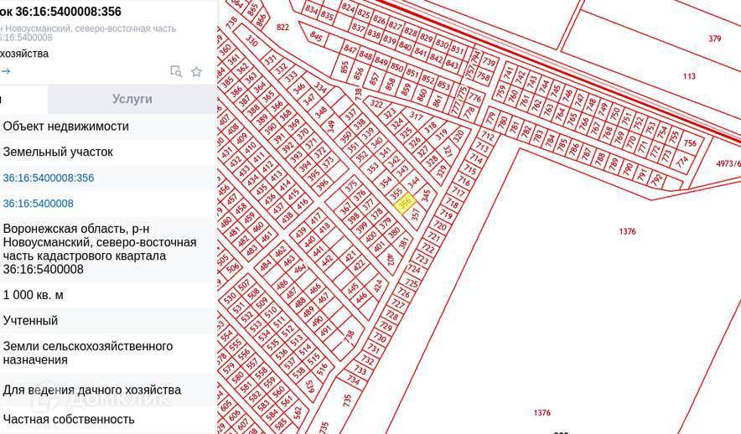The width and height of the screenshot is (741, 434).
Task: Click parcel 774 on the map
Action: tap(682, 163)
